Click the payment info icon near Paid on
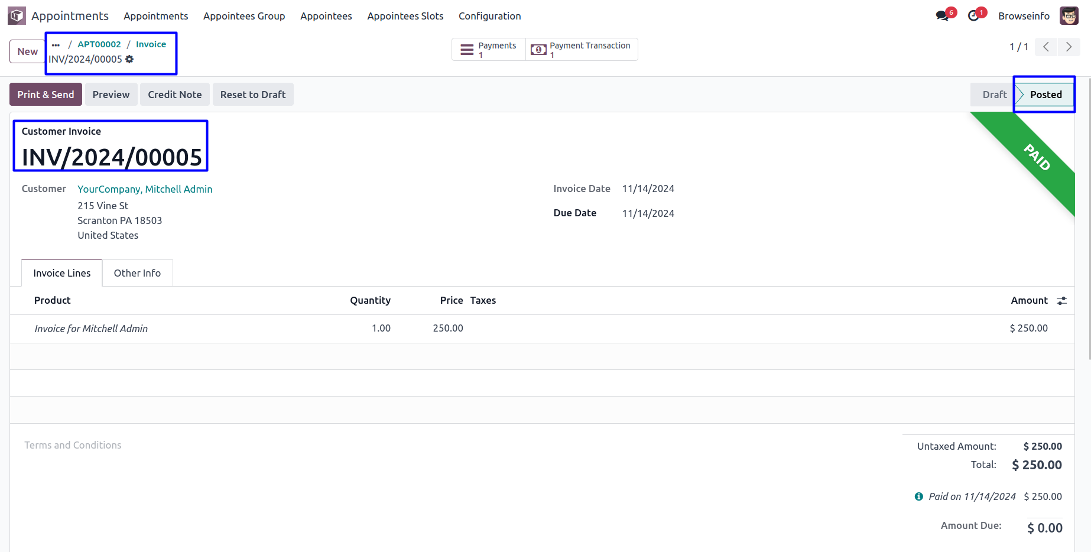Screen dimensions: 1091x552 pos(918,496)
